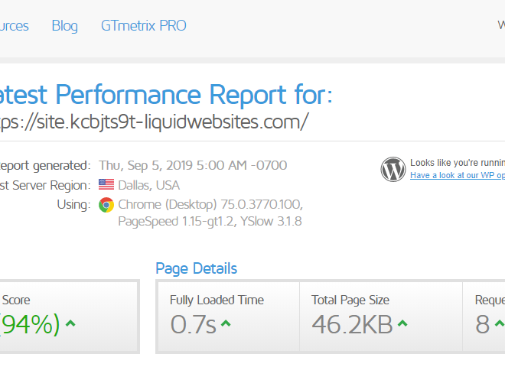Viewport: 505px width, 367px height.
Task: Click the 0.7s loaded time value
Action: [194, 324]
